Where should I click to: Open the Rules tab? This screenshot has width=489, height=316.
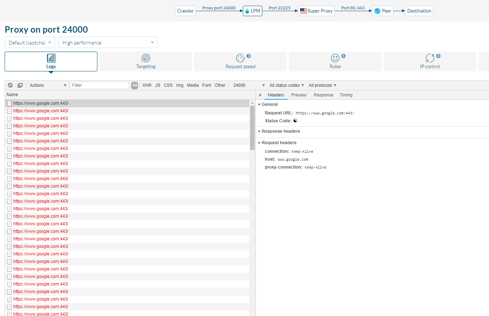pyautogui.click(x=335, y=62)
